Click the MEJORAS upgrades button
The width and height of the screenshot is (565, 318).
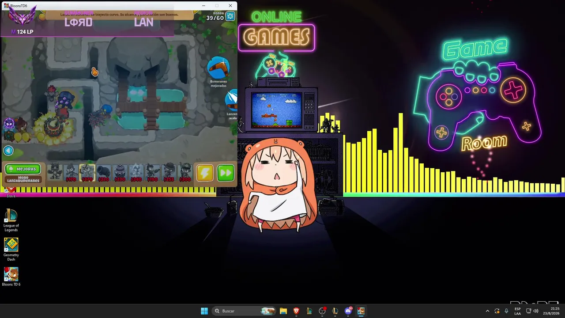[23, 169]
